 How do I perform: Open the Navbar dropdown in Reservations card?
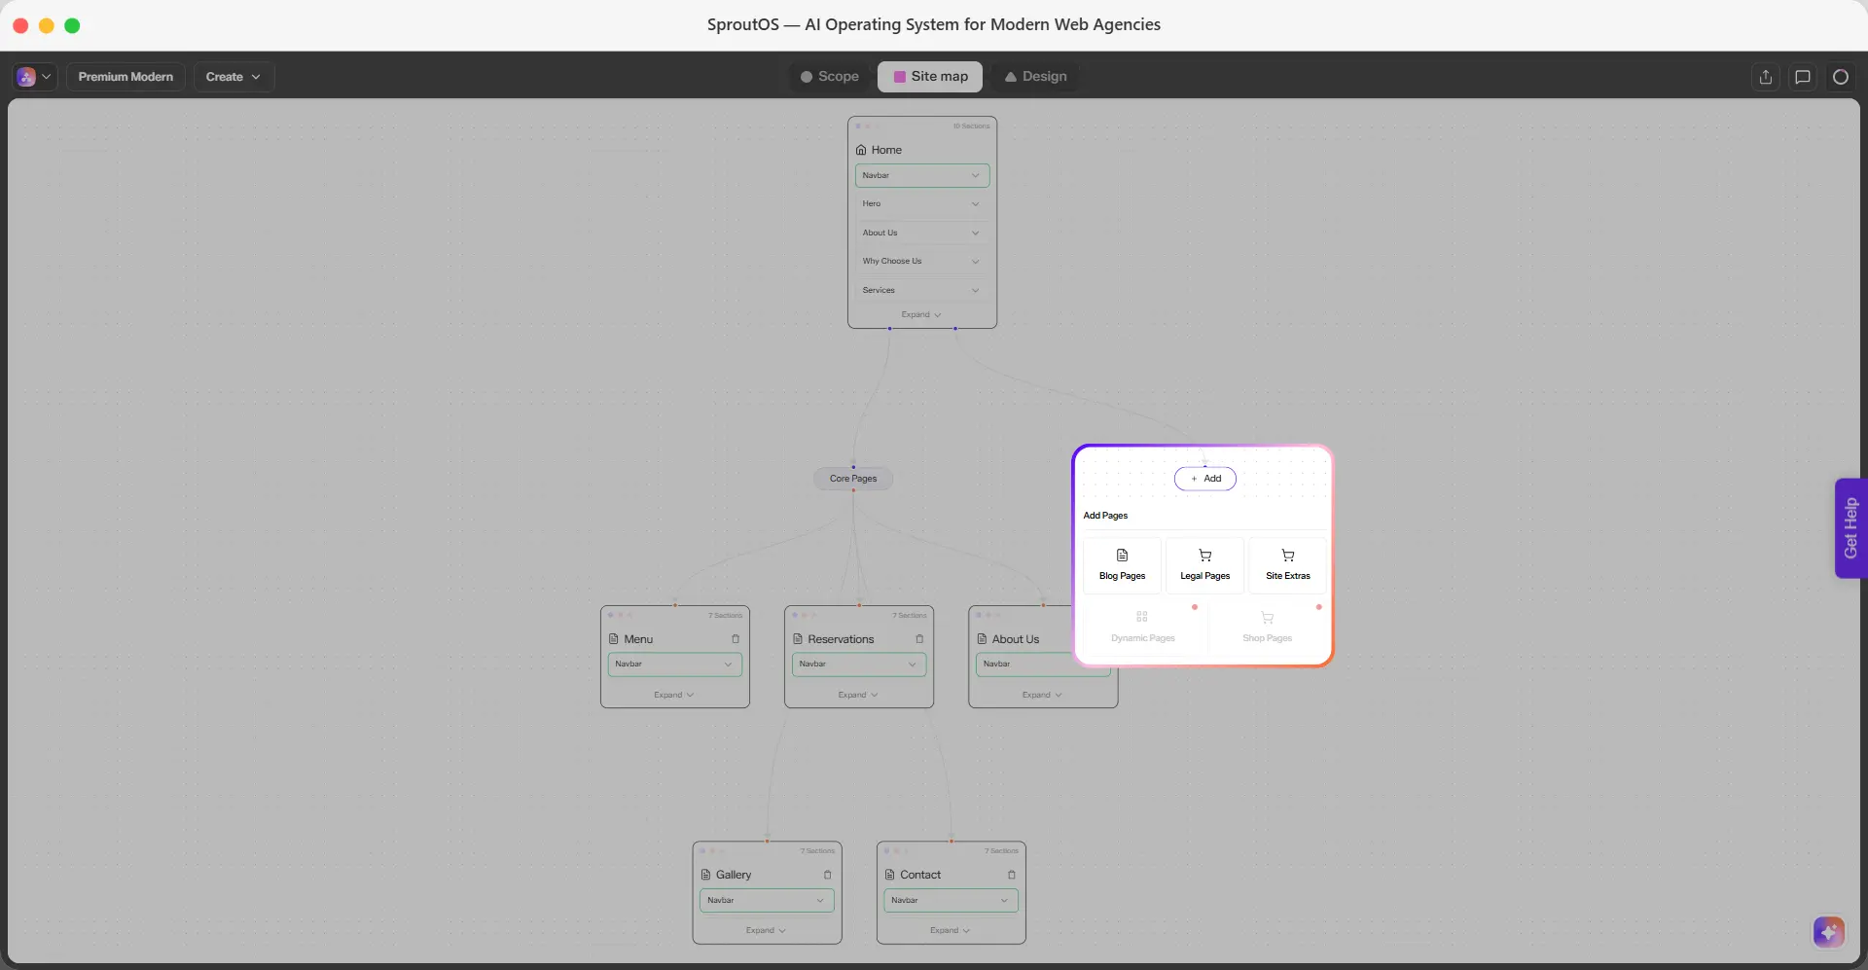pos(859,665)
